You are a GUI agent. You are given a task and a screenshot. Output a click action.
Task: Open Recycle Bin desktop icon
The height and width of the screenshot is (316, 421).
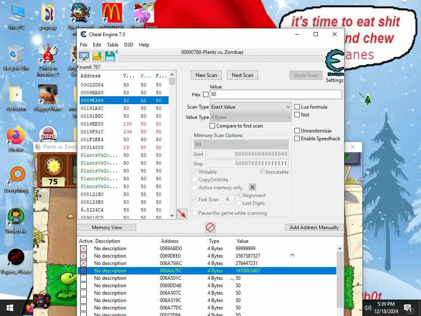click(16, 58)
